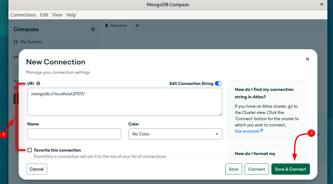Open the Help menu
Viewport: 333px width, 184px height.
tap(71, 15)
